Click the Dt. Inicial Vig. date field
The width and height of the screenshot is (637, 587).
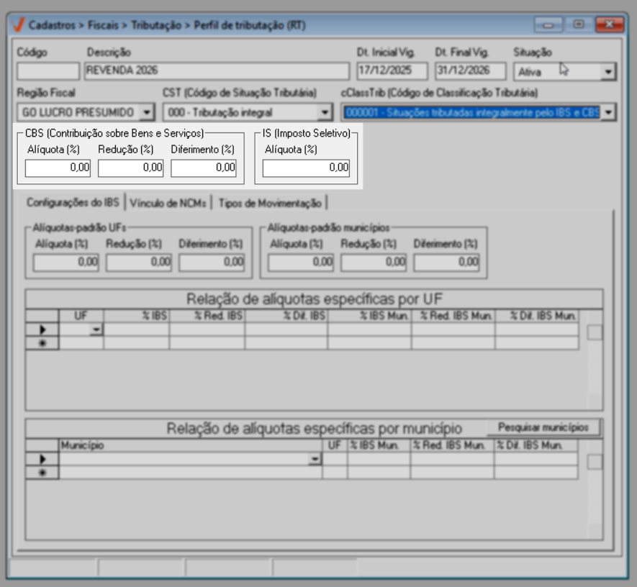point(392,71)
